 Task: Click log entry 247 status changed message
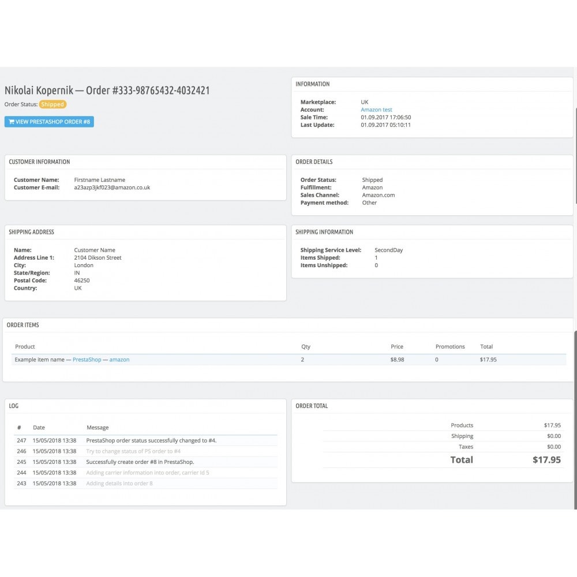click(151, 440)
